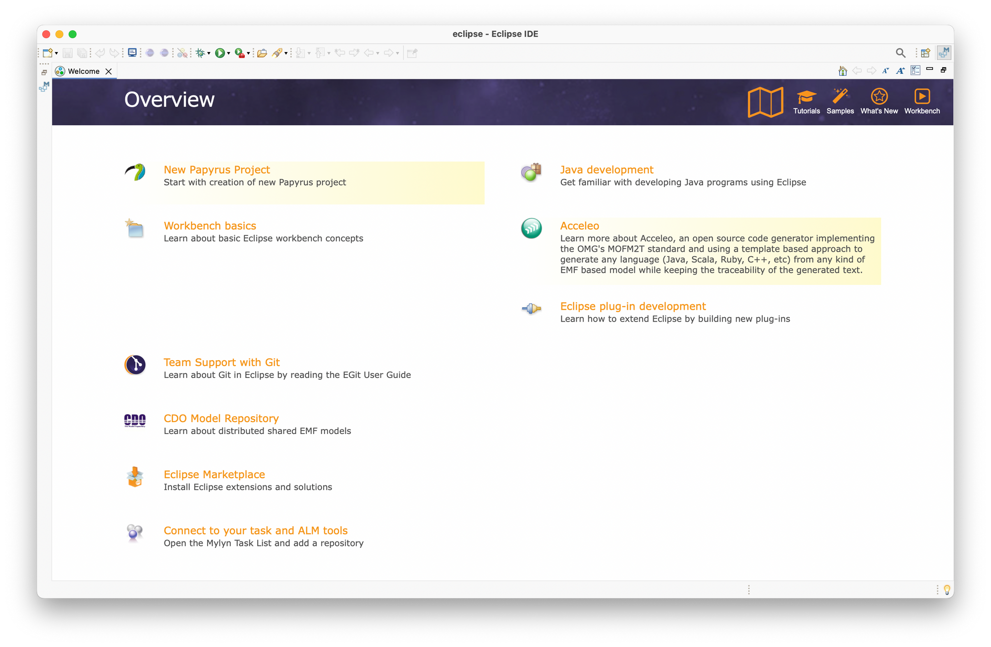Open the What's New page
Viewport: 991px width, 647px height.
coord(879,102)
